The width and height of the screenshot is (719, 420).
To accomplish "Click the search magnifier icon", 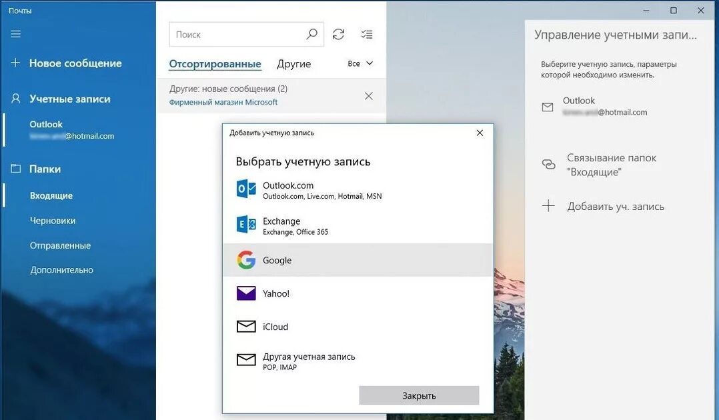I will coord(312,34).
